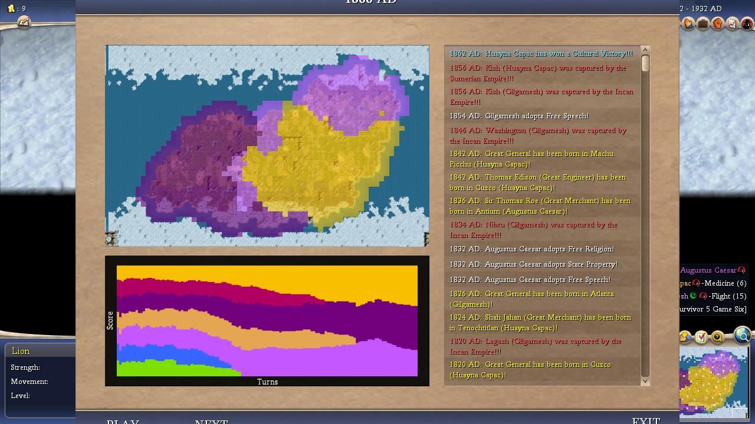Click scrollbar down arrow in event log

pos(645,382)
